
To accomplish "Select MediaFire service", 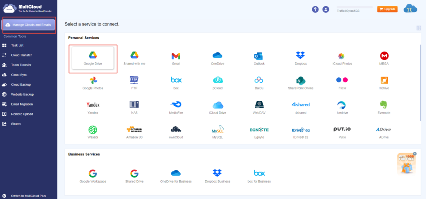I will pos(176,108).
